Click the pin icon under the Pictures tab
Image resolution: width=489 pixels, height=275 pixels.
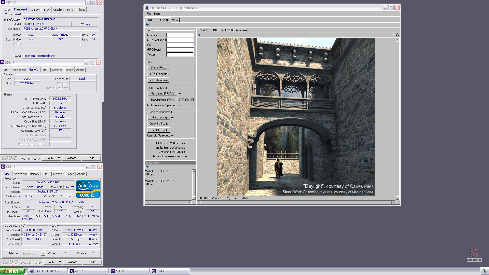click(200, 35)
